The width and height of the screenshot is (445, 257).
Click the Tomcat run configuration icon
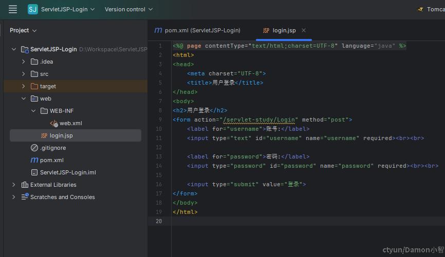tap(420, 9)
